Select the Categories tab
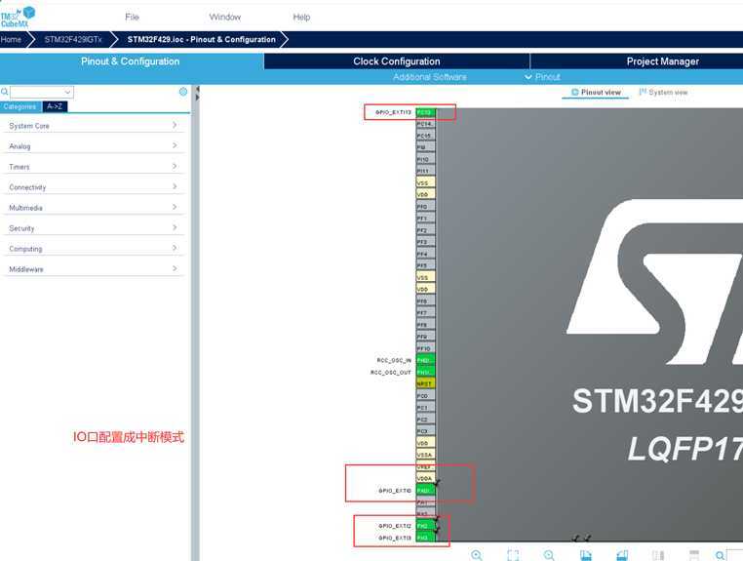Screen dimensions: 743x561 (x=20, y=106)
